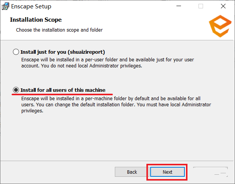The image size is (235, 184).
Task: Click the installer icon in the title bar
Action: (x=5, y=6)
